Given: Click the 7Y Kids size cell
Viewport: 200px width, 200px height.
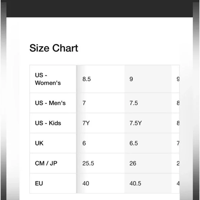Looking at the screenshot, I should tap(100, 123).
